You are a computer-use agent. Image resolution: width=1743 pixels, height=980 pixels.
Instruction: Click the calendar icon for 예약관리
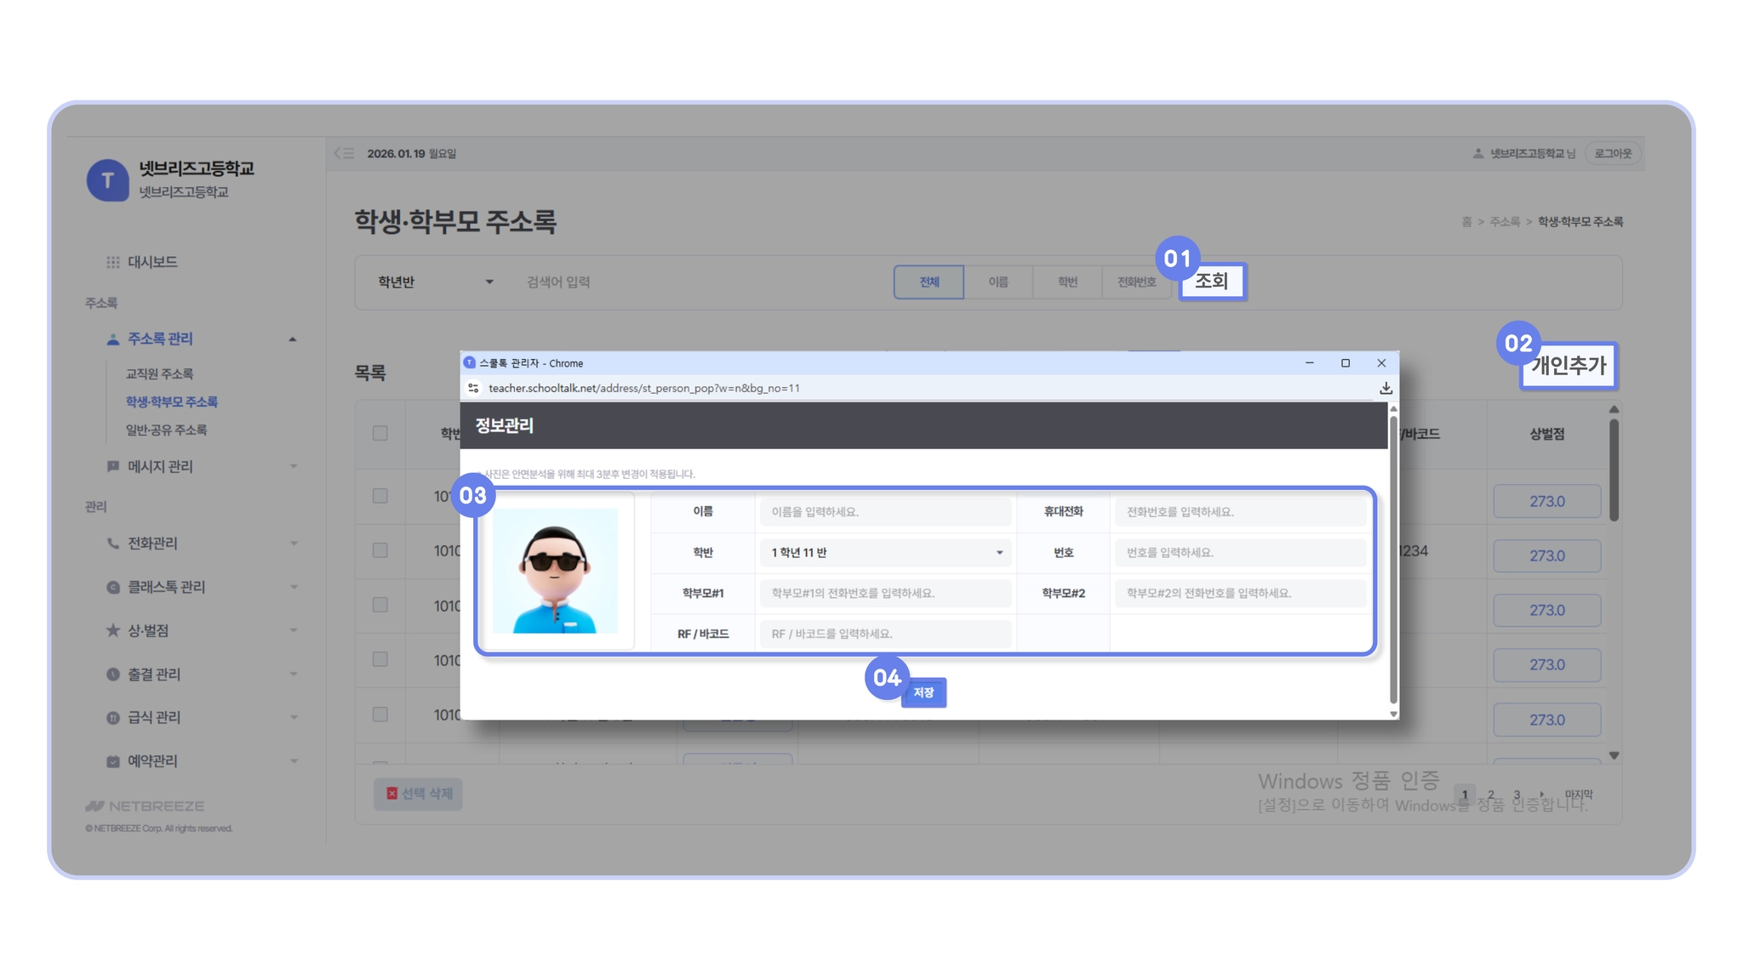[112, 761]
